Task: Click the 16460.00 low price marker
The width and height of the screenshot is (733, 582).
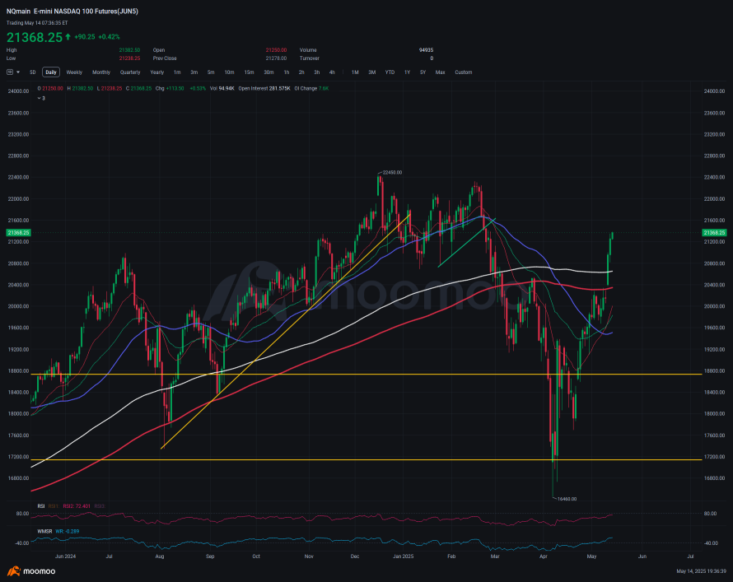Action: (x=567, y=499)
